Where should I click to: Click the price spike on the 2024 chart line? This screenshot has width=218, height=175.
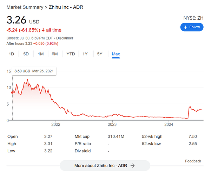coord(190,106)
